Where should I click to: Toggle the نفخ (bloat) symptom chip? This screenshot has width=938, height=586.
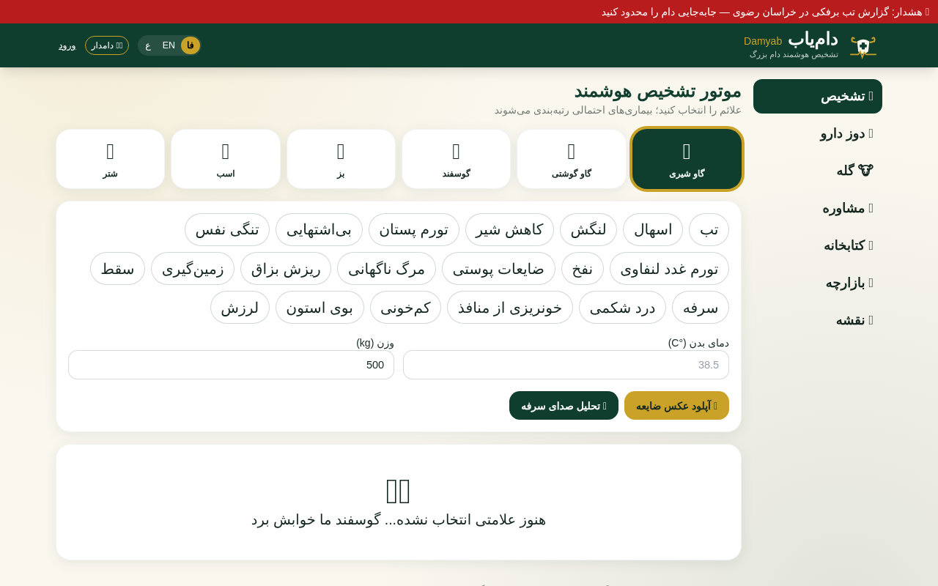coord(583,269)
